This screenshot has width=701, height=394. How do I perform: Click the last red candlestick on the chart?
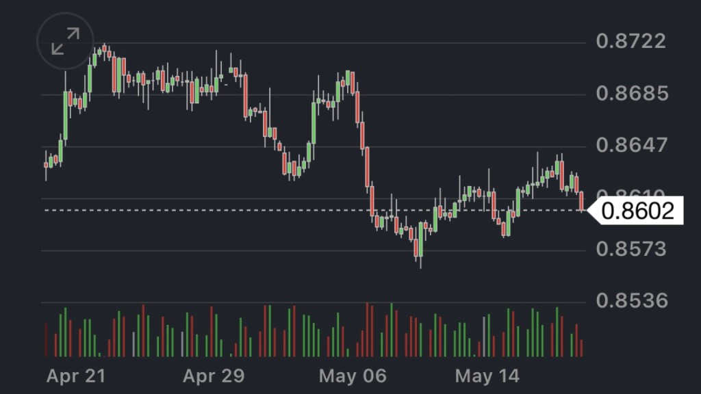click(582, 202)
